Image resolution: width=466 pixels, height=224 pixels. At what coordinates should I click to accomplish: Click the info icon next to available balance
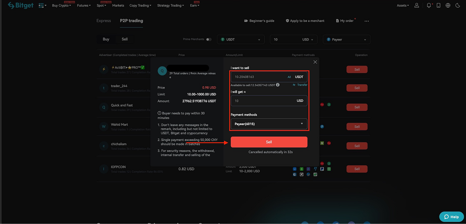278,85
